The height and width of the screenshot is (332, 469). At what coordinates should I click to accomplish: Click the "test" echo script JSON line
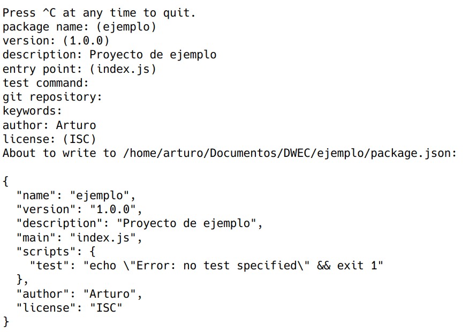tap(206, 266)
